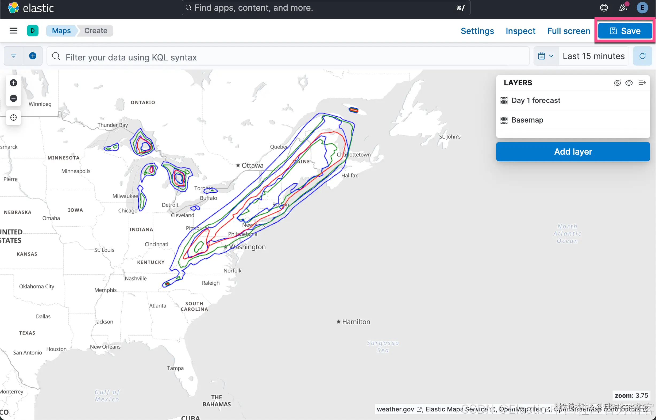This screenshot has width=656, height=420.
Task: Hide all layers in the panel
Action: [x=617, y=83]
